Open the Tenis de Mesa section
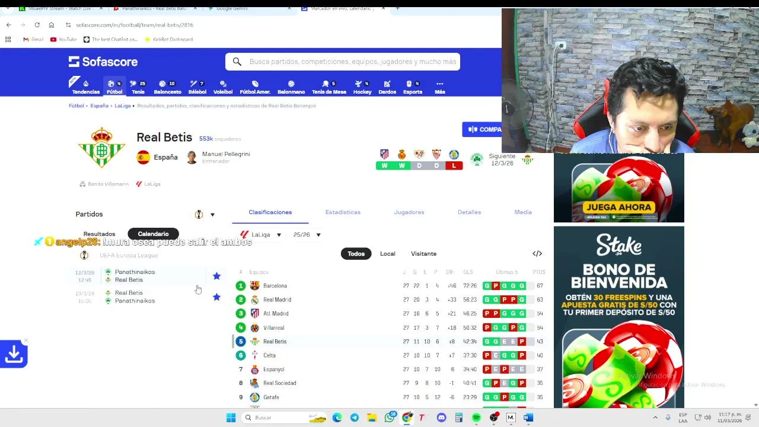Viewport: 759px width, 427px height. click(329, 87)
